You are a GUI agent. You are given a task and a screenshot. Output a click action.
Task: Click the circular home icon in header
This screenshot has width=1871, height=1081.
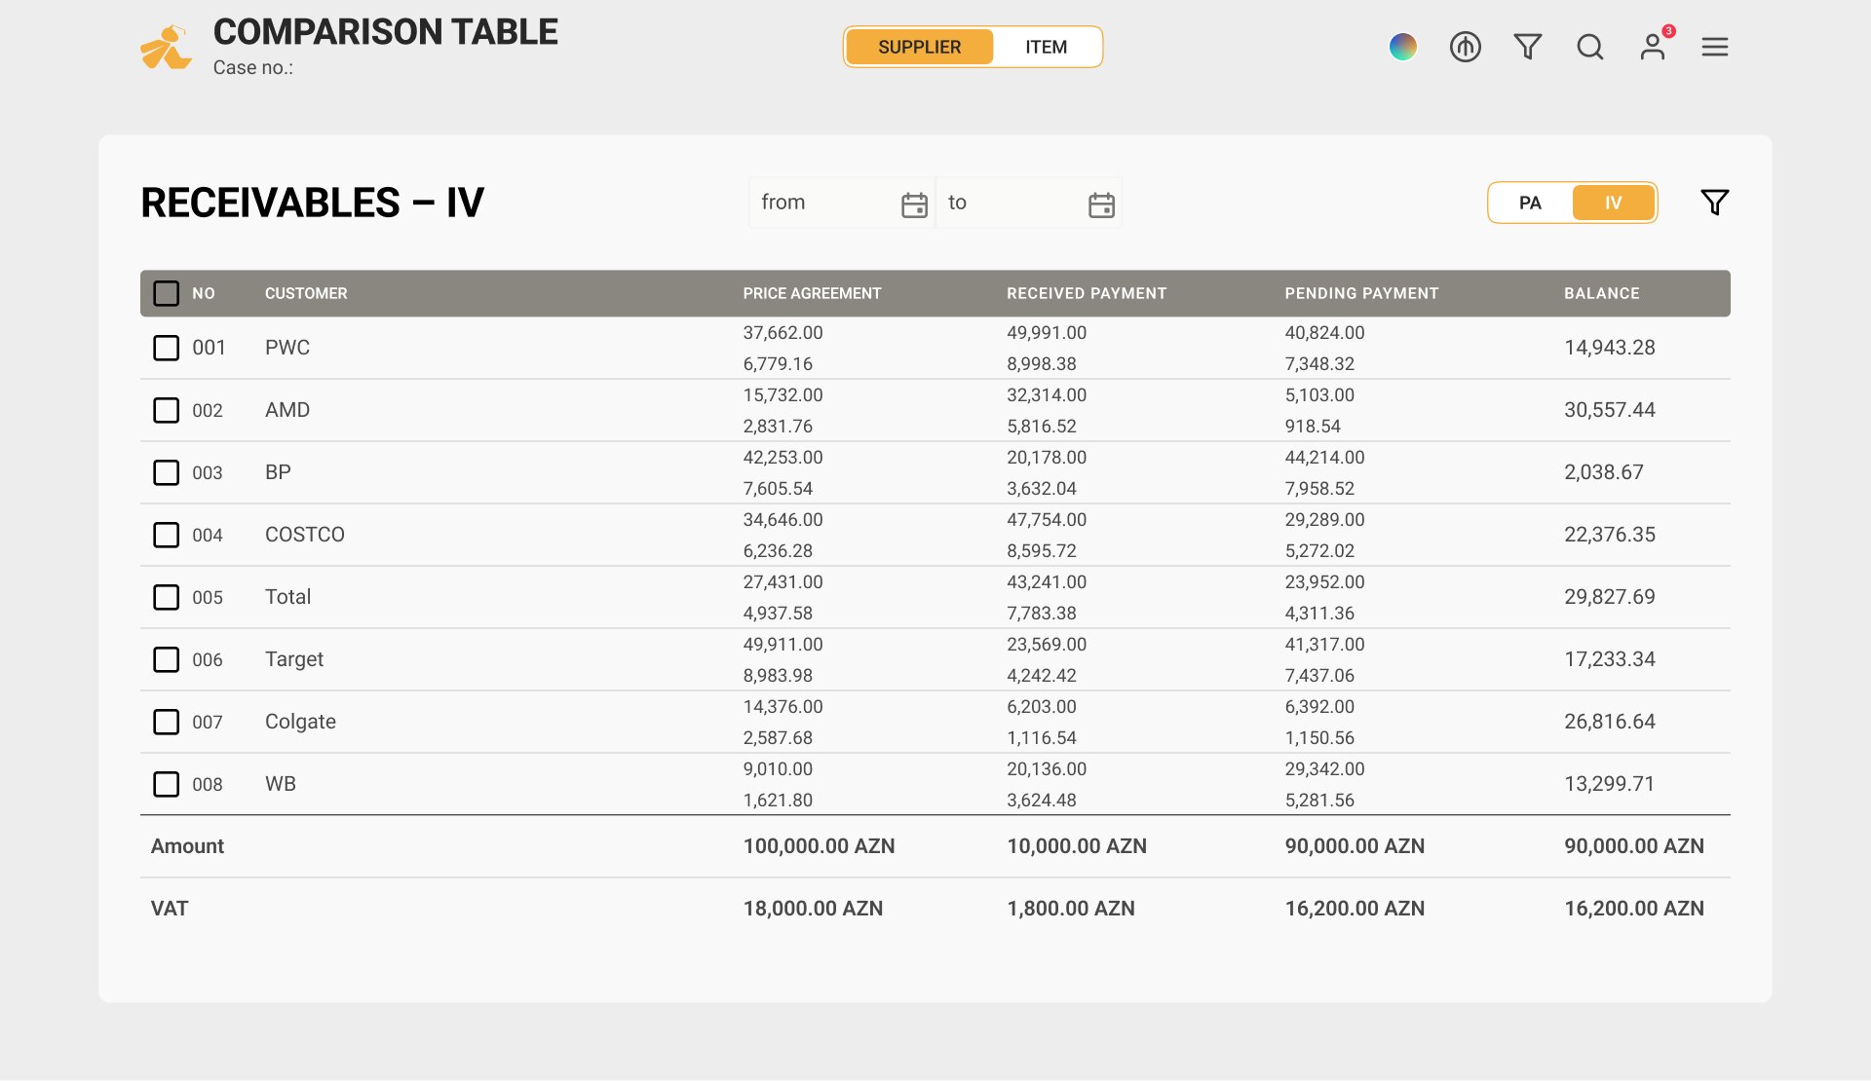(x=1466, y=47)
